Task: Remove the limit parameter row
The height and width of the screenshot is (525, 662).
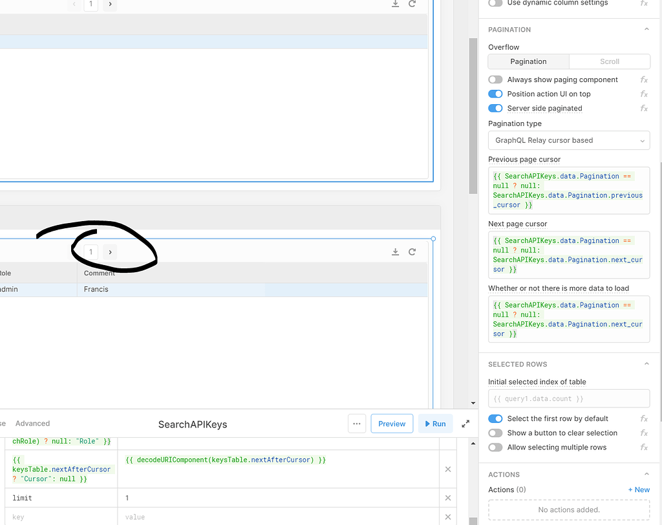Action: (x=447, y=498)
